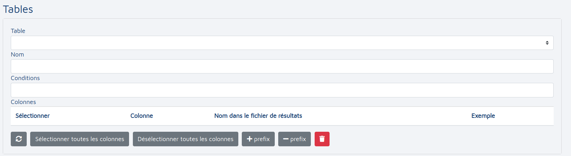Screen dimensions: 571x156
Task: Click the "Colonne" column header
Action: coord(142,116)
